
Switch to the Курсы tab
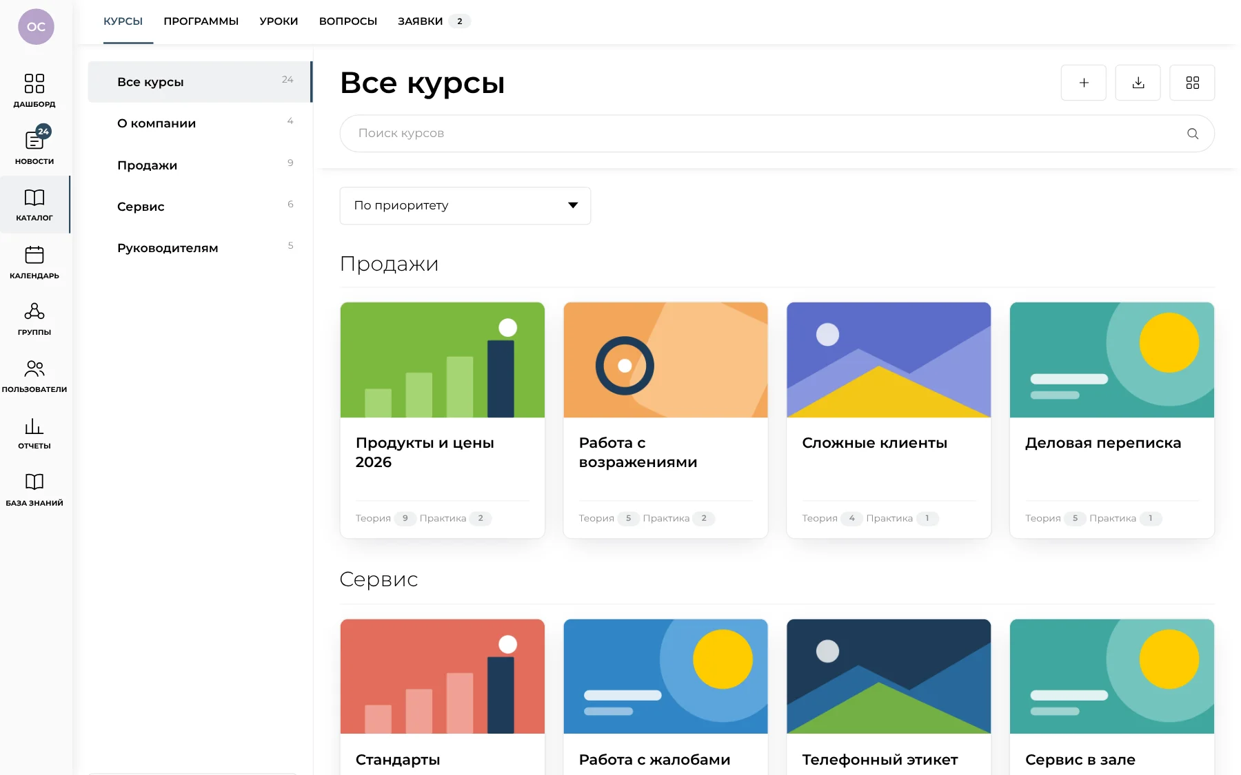pos(123,21)
